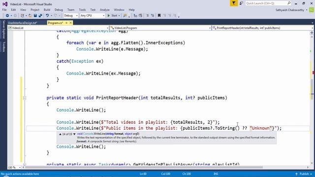Open the Project menu

(35, 10)
